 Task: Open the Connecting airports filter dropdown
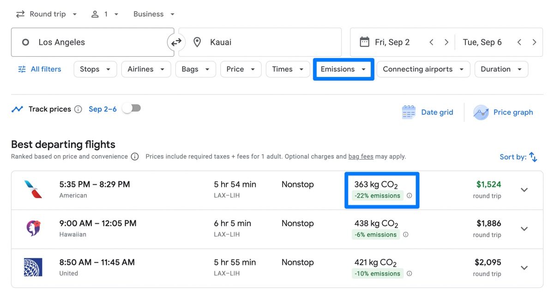(x=423, y=69)
